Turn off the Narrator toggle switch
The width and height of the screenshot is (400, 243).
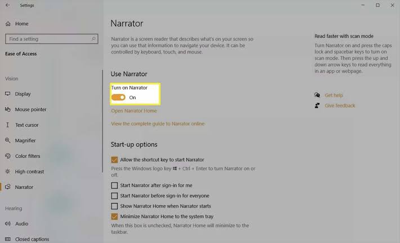click(x=118, y=98)
